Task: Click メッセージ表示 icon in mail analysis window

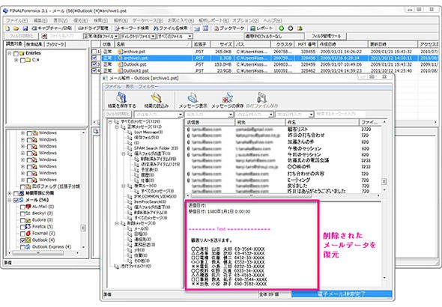Action: pyautogui.click(x=193, y=98)
